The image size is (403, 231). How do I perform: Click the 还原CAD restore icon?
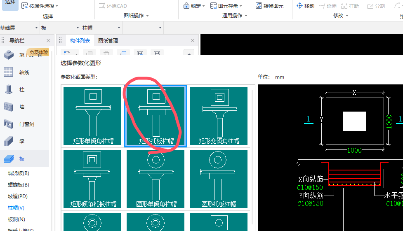coord(102,6)
